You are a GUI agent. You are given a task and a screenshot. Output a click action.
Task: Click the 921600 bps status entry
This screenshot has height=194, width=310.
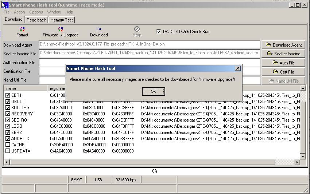pos(126,180)
